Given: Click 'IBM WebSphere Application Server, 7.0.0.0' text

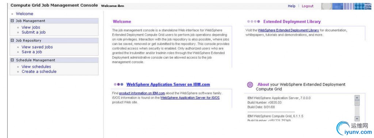Looking at the screenshot, I should point(279,98).
